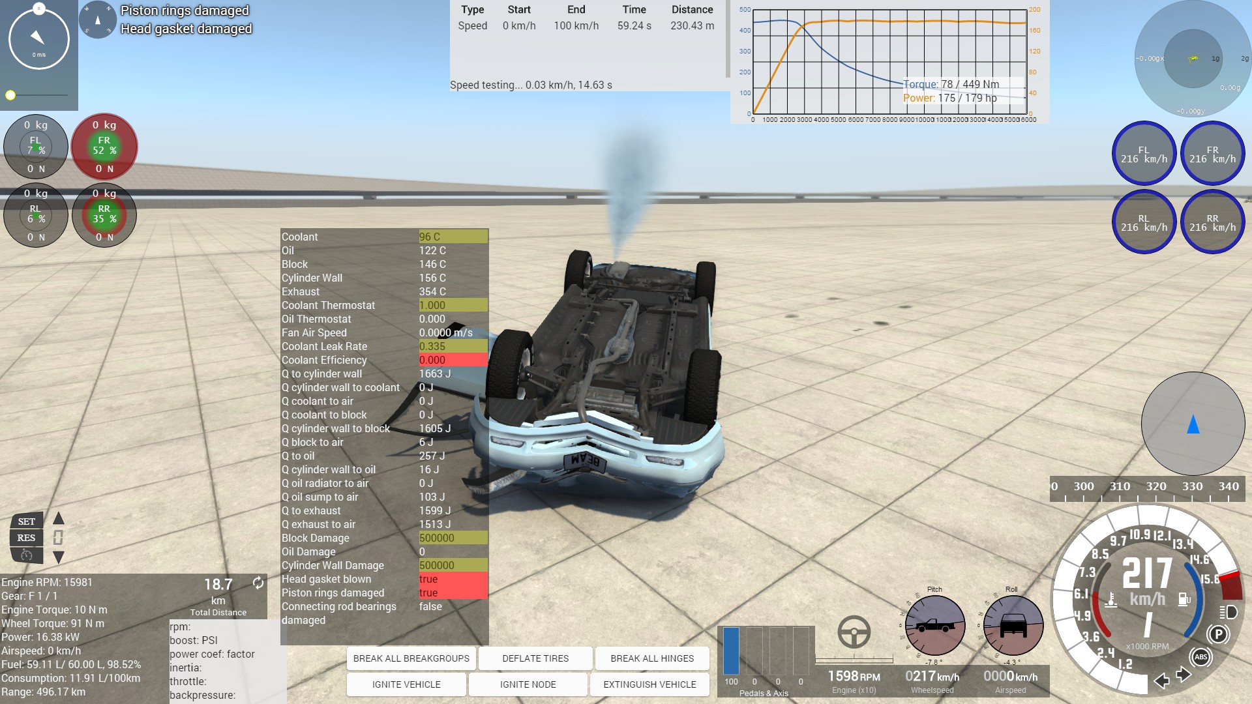The height and width of the screenshot is (704, 1252).
Task: Click the small N-E-S-W compass icon
Action: coord(98,20)
